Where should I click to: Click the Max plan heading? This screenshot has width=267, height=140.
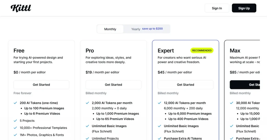[235, 51]
